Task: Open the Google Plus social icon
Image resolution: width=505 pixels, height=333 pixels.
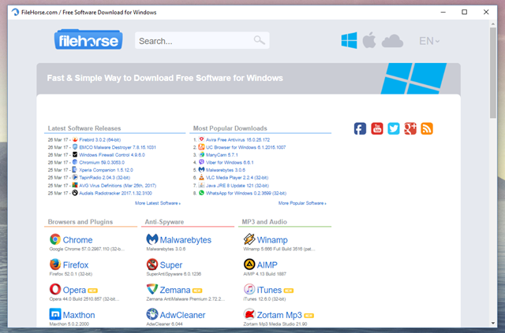Action: [410, 128]
